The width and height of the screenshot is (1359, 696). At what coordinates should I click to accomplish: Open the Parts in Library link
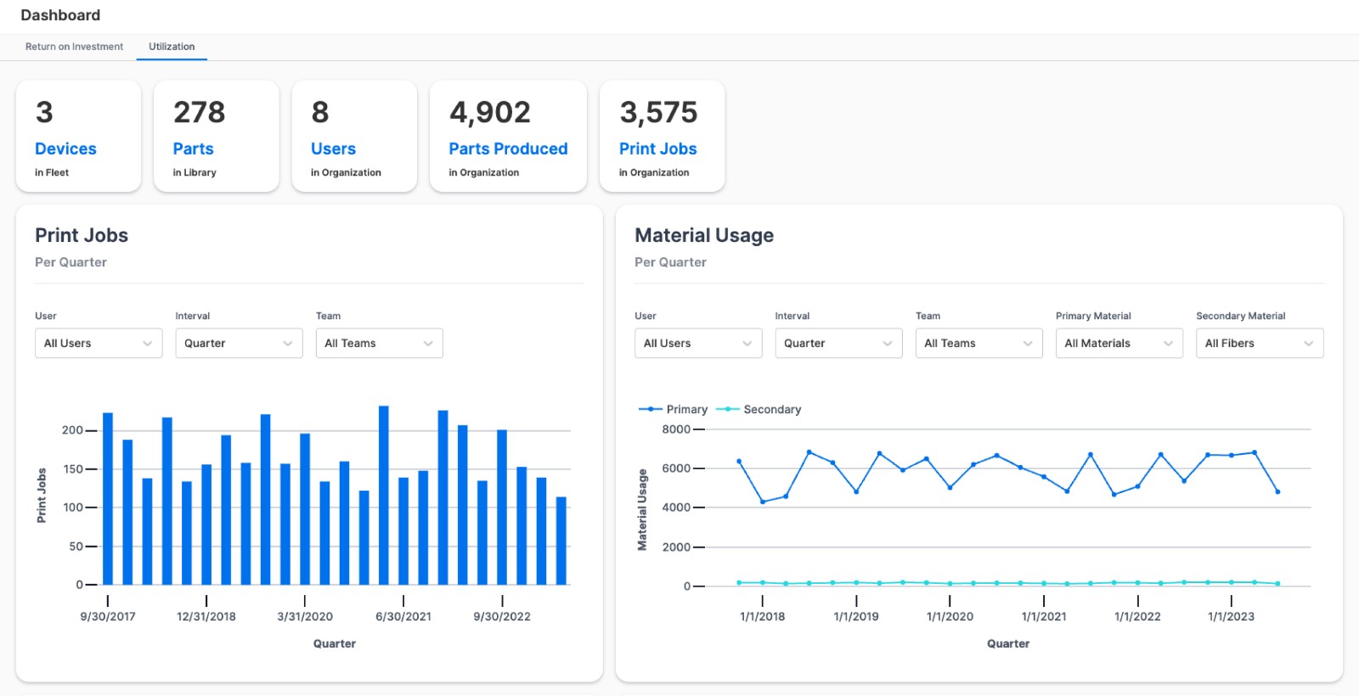(x=193, y=149)
